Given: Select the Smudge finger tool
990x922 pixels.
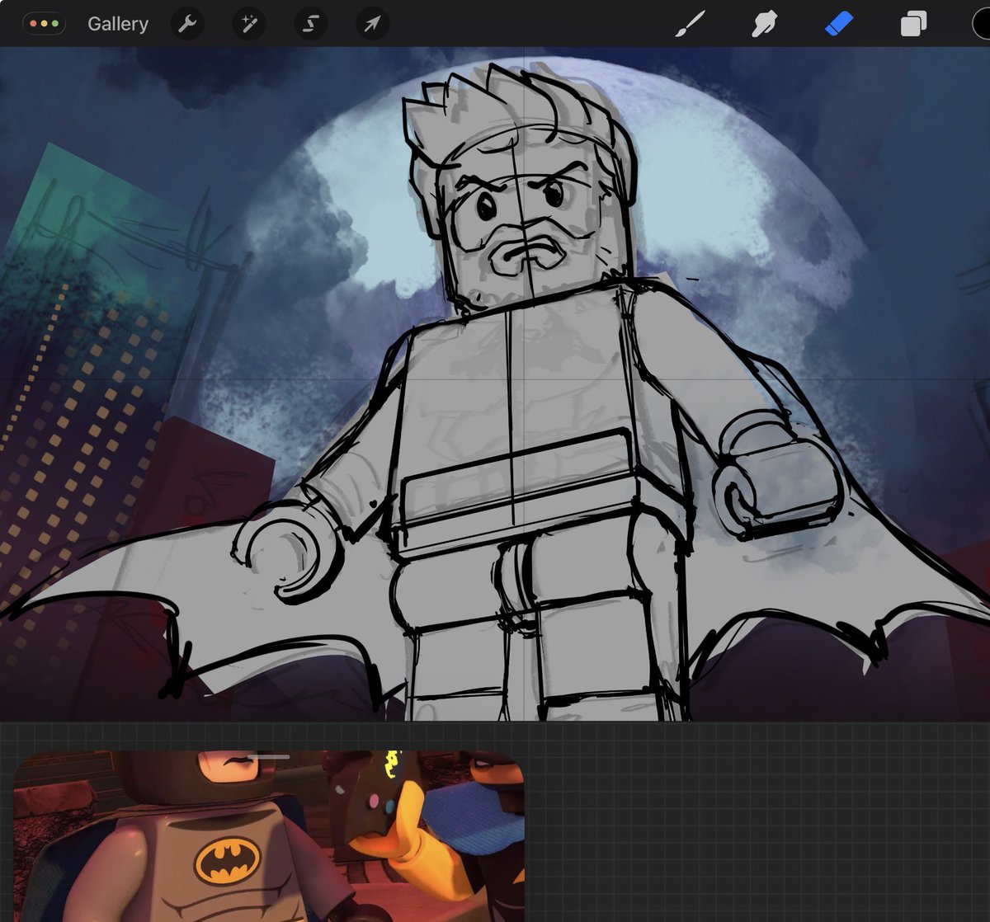Looking at the screenshot, I should click(x=765, y=24).
